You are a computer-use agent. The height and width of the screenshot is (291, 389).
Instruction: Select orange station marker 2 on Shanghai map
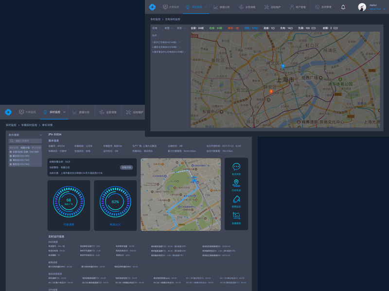pos(271,92)
